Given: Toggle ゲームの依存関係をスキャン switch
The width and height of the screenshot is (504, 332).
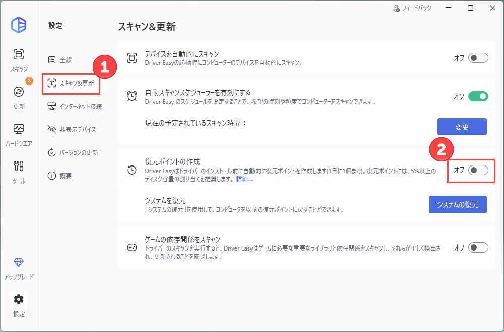Looking at the screenshot, I should click(478, 247).
